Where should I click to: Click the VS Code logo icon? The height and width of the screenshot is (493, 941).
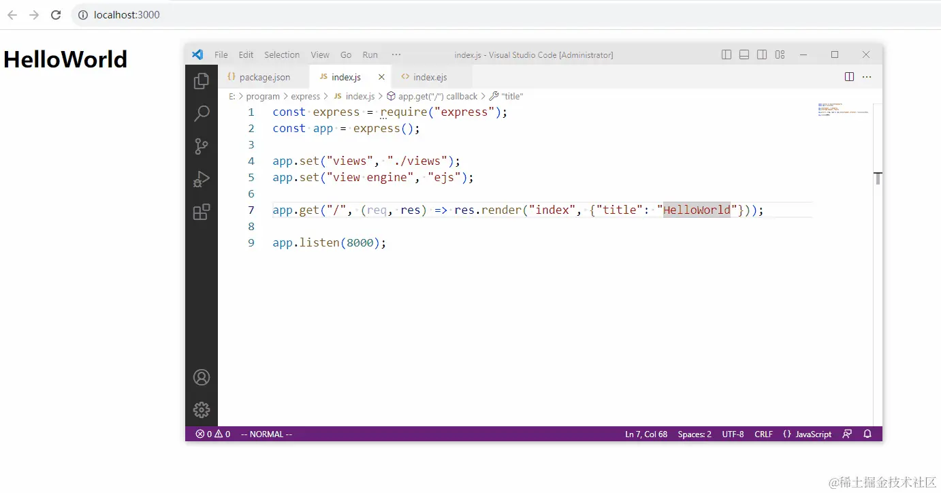coord(197,54)
